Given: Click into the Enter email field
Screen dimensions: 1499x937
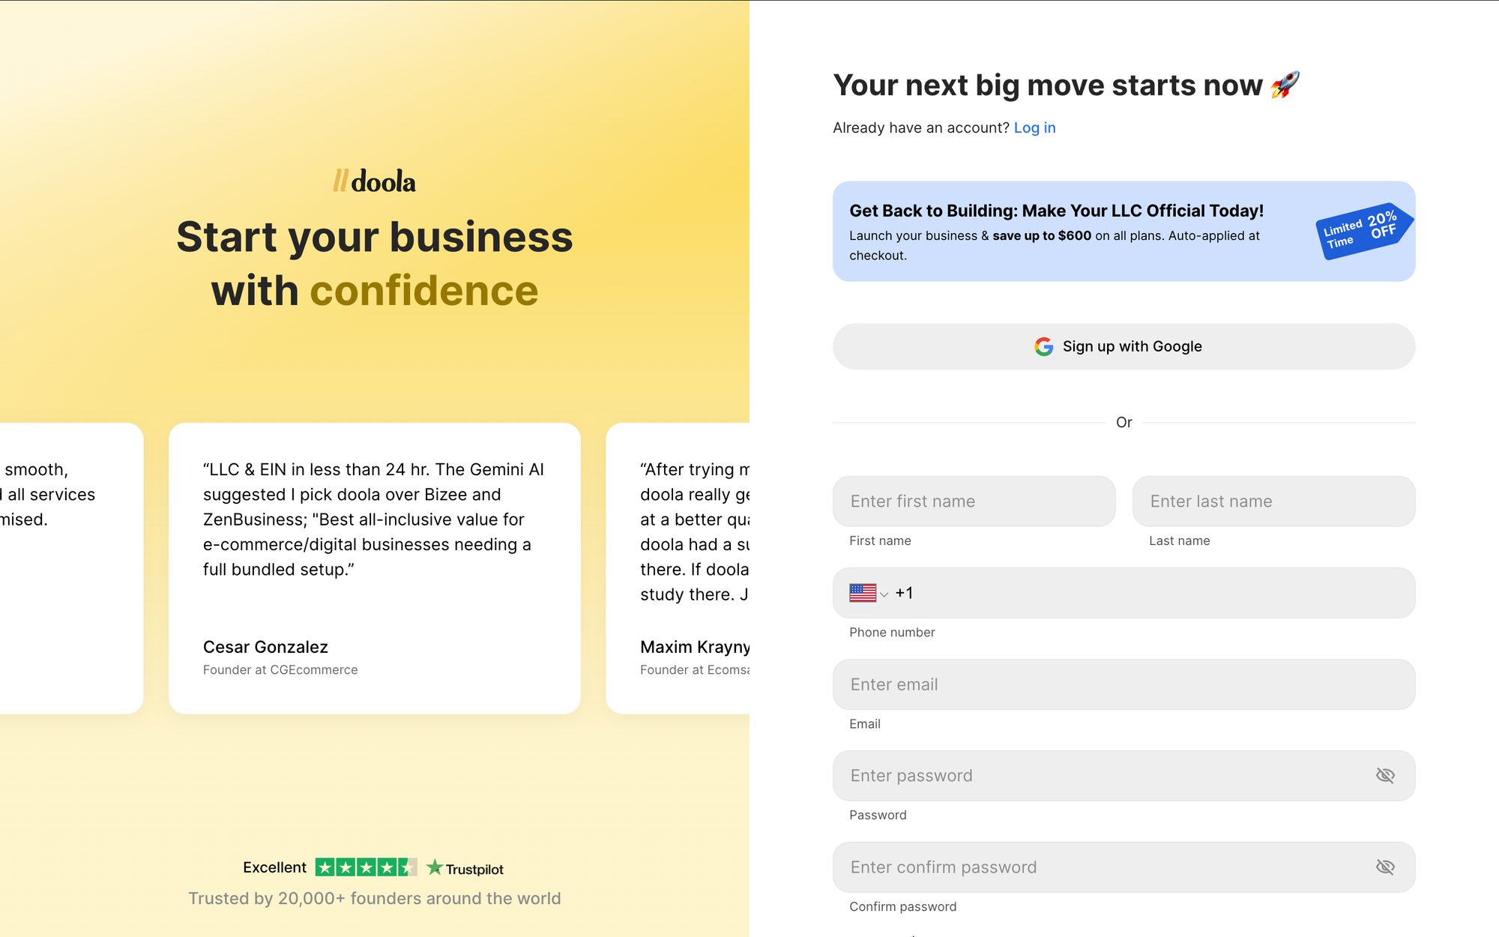Looking at the screenshot, I should point(1124,684).
